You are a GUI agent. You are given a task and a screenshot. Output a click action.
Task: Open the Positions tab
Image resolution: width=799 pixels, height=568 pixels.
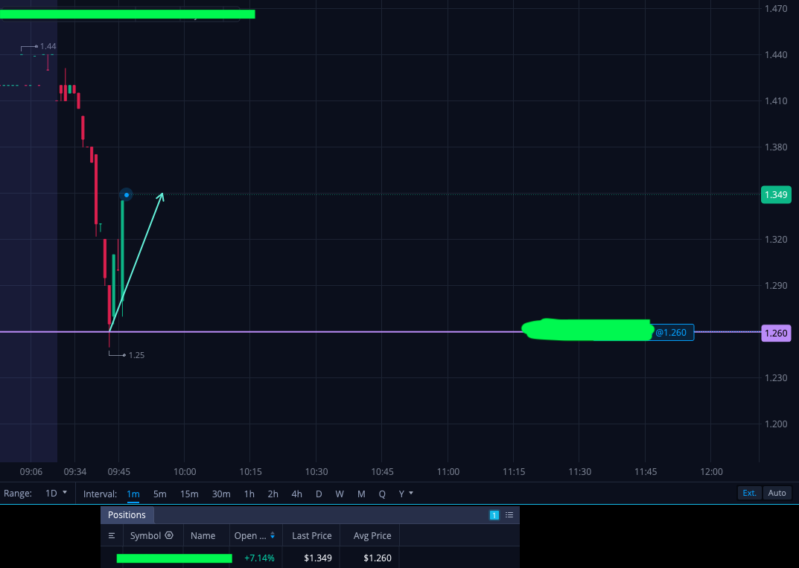(x=127, y=515)
